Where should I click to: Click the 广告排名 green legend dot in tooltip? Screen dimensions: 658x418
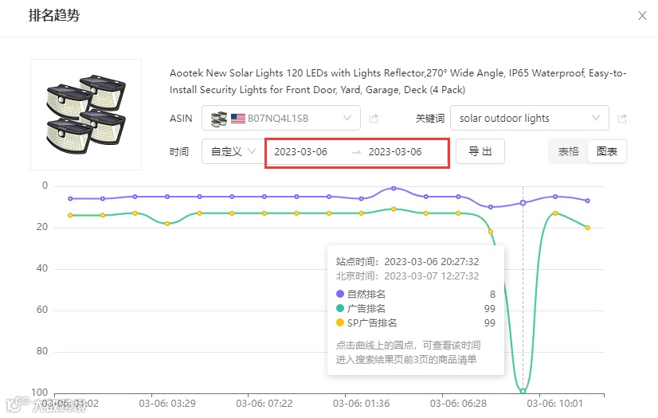(340, 308)
